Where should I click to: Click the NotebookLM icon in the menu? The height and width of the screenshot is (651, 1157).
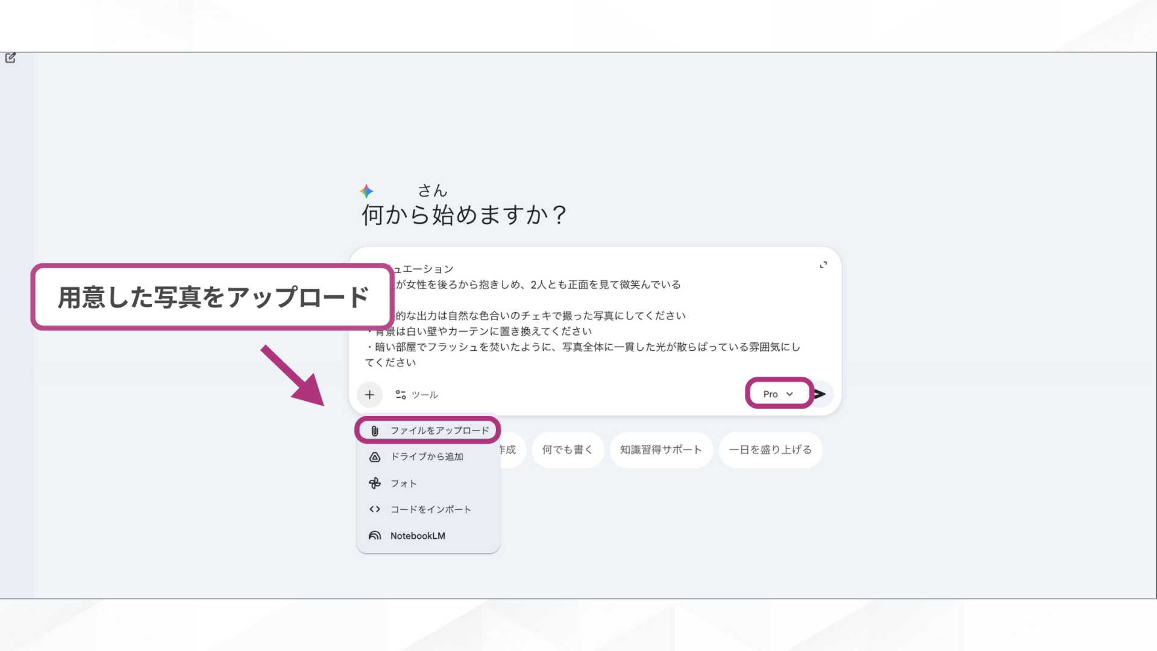pos(375,535)
